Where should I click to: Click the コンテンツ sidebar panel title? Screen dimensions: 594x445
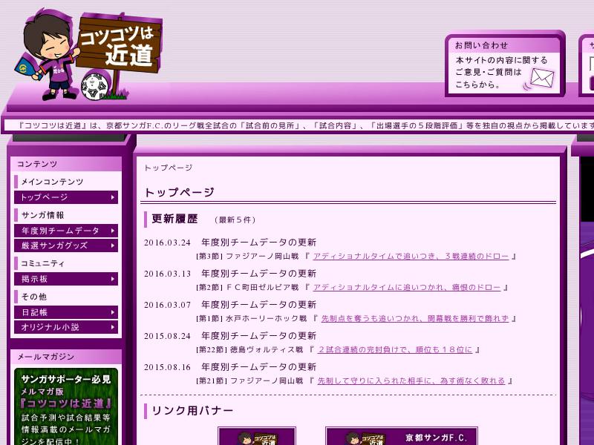click(x=37, y=164)
